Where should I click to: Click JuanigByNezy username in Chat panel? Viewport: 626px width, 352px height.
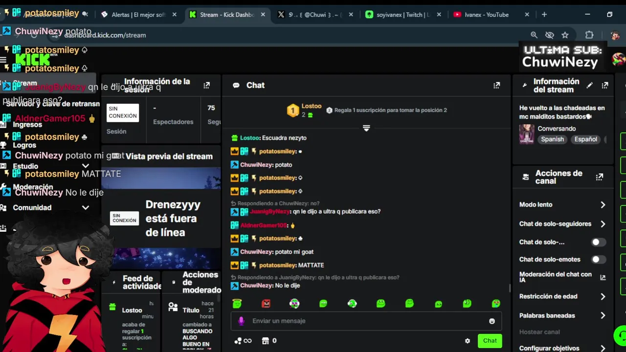(269, 212)
